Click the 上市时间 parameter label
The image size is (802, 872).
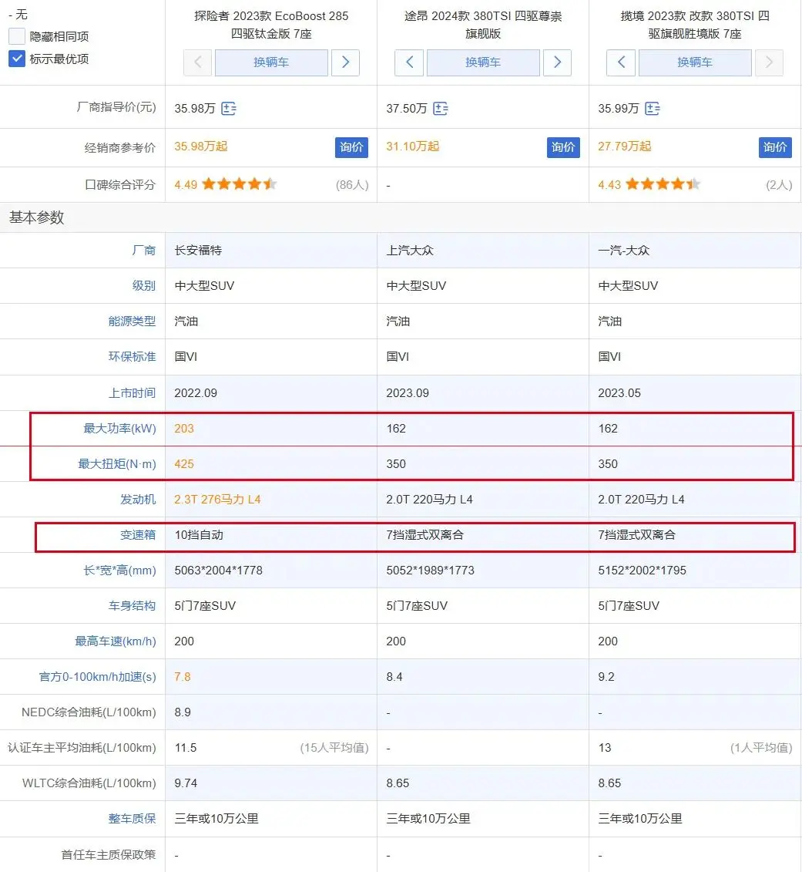click(x=133, y=393)
